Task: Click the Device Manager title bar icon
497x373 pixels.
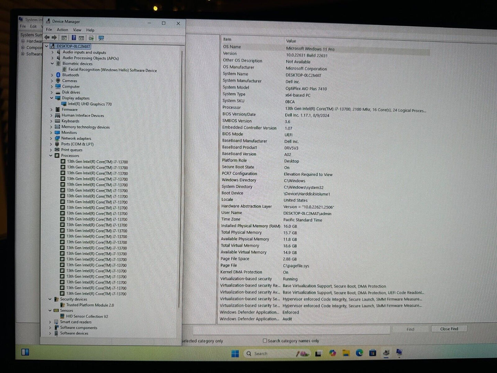Action: pos(48,21)
